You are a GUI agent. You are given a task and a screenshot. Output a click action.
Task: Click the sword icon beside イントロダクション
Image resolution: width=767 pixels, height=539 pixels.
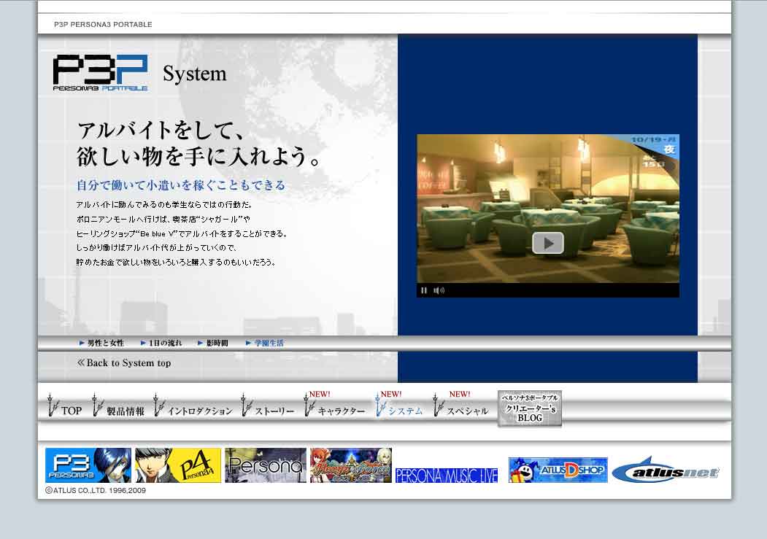(158, 405)
